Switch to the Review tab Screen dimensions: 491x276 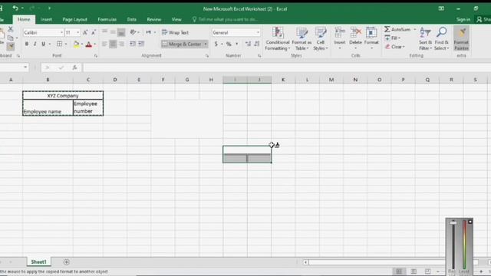(154, 19)
